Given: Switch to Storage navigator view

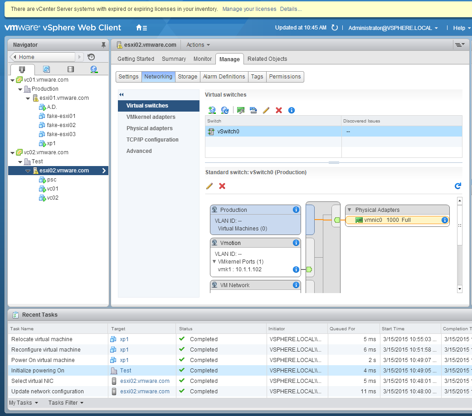Looking at the screenshot, I should pos(71,69).
